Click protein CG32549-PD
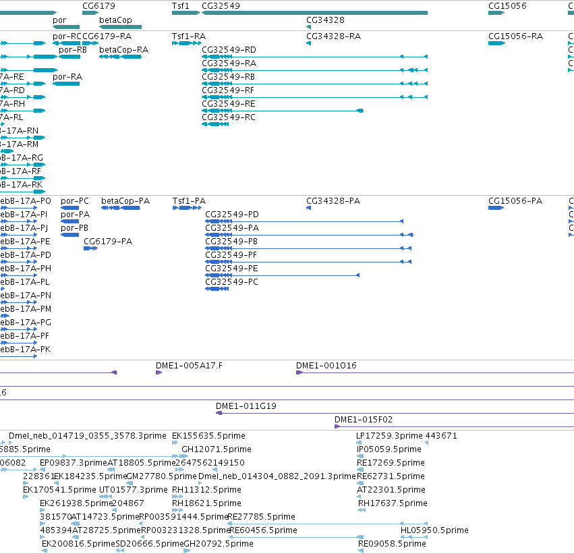This screenshot has height=554, width=574. coord(232,215)
